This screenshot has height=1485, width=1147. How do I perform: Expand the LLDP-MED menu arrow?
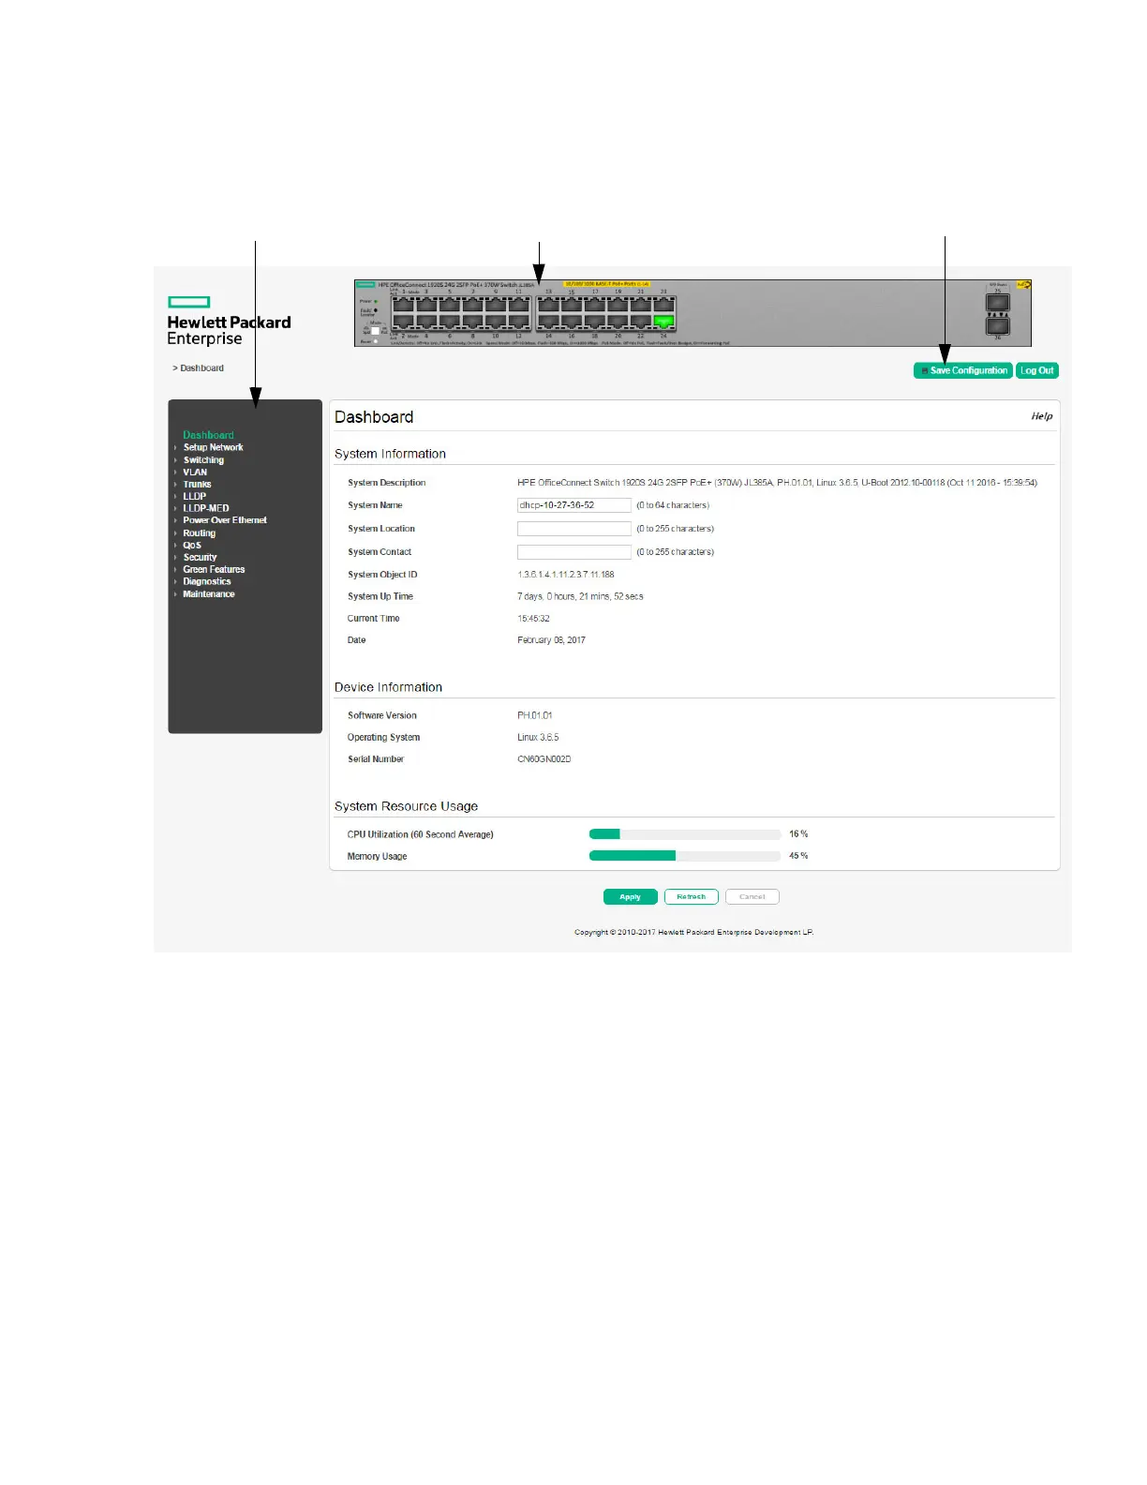(175, 509)
